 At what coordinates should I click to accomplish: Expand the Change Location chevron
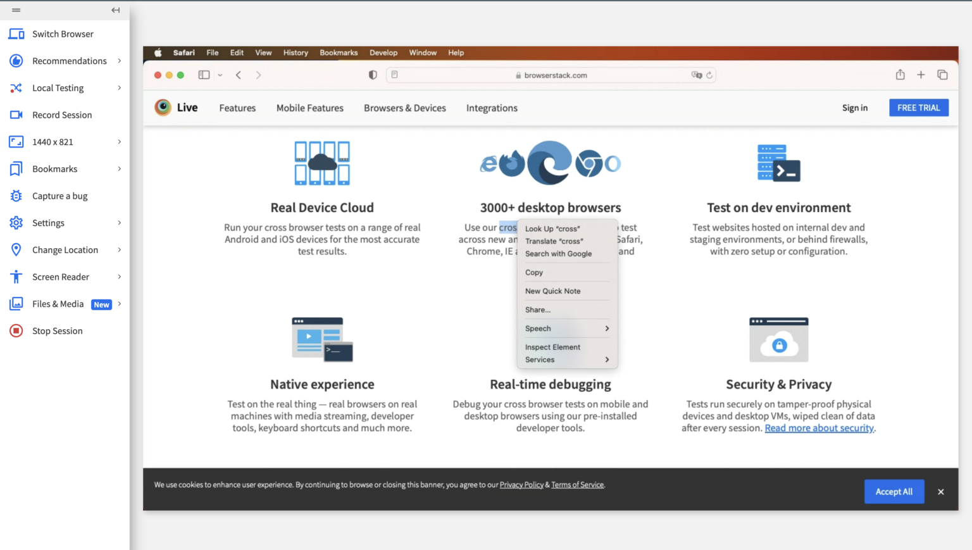[x=119, y=250]
